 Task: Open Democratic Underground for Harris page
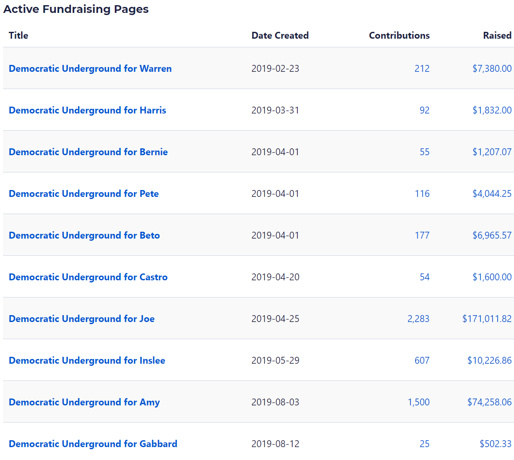(x=87, y=110)
